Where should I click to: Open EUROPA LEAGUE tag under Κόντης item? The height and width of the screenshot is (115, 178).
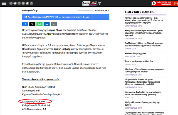(x=131, y=26)
